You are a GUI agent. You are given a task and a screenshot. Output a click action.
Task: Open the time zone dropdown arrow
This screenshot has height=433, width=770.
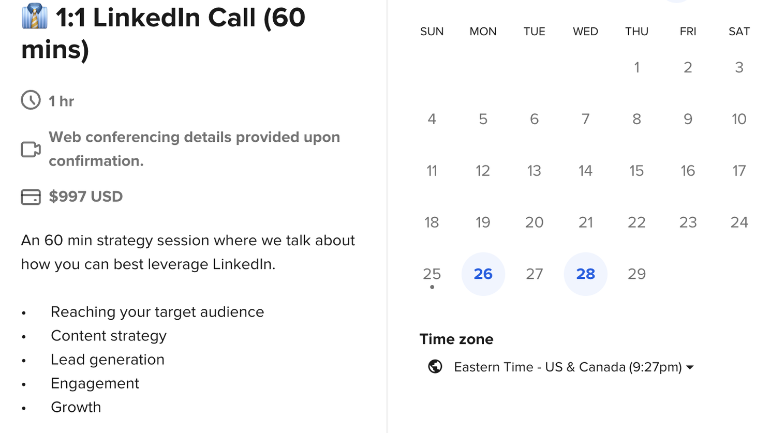690,367
